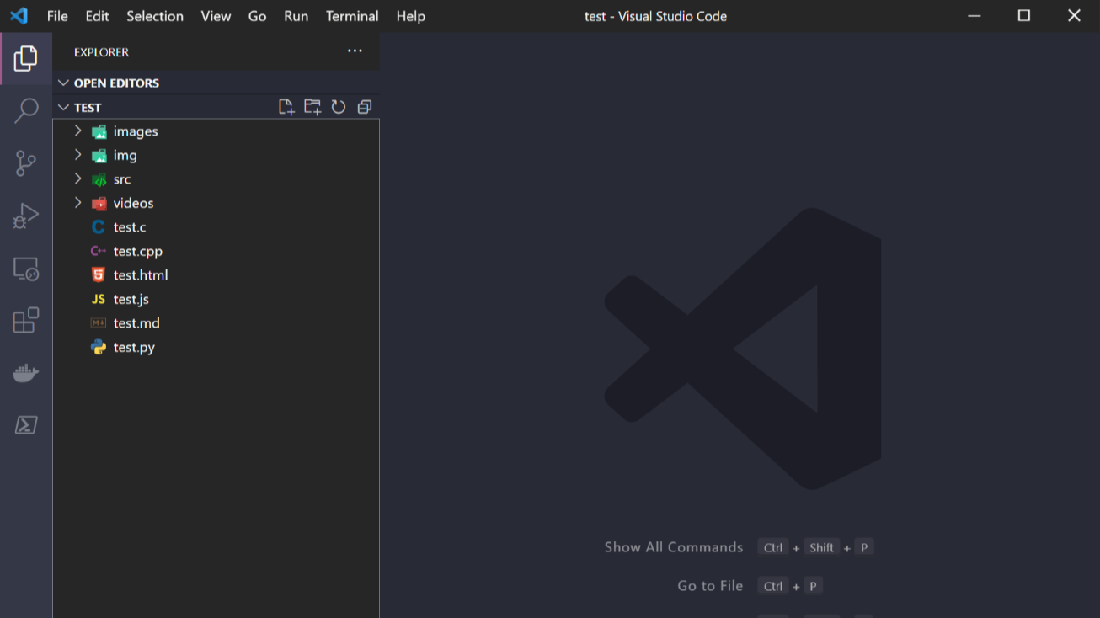Click the OPEN EDITORS header label
This screenshot has height=618, width=1100.
tap(116, 83)
